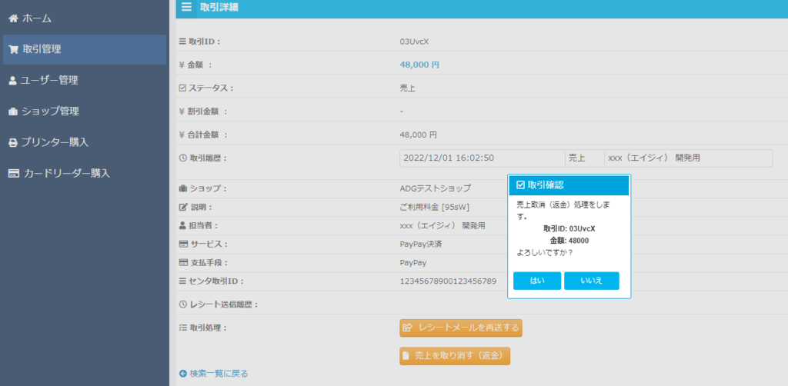This screenshot has height=386, width=788.
Task: Select ショップ管理 from the sidebar
Action: [49, 111]
